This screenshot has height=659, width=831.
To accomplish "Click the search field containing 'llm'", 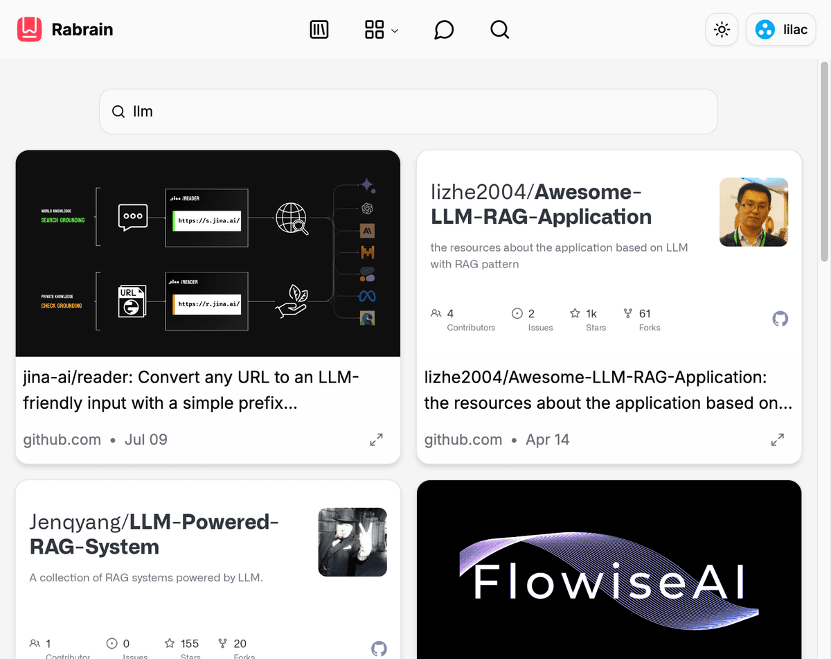I will [409, 112].
